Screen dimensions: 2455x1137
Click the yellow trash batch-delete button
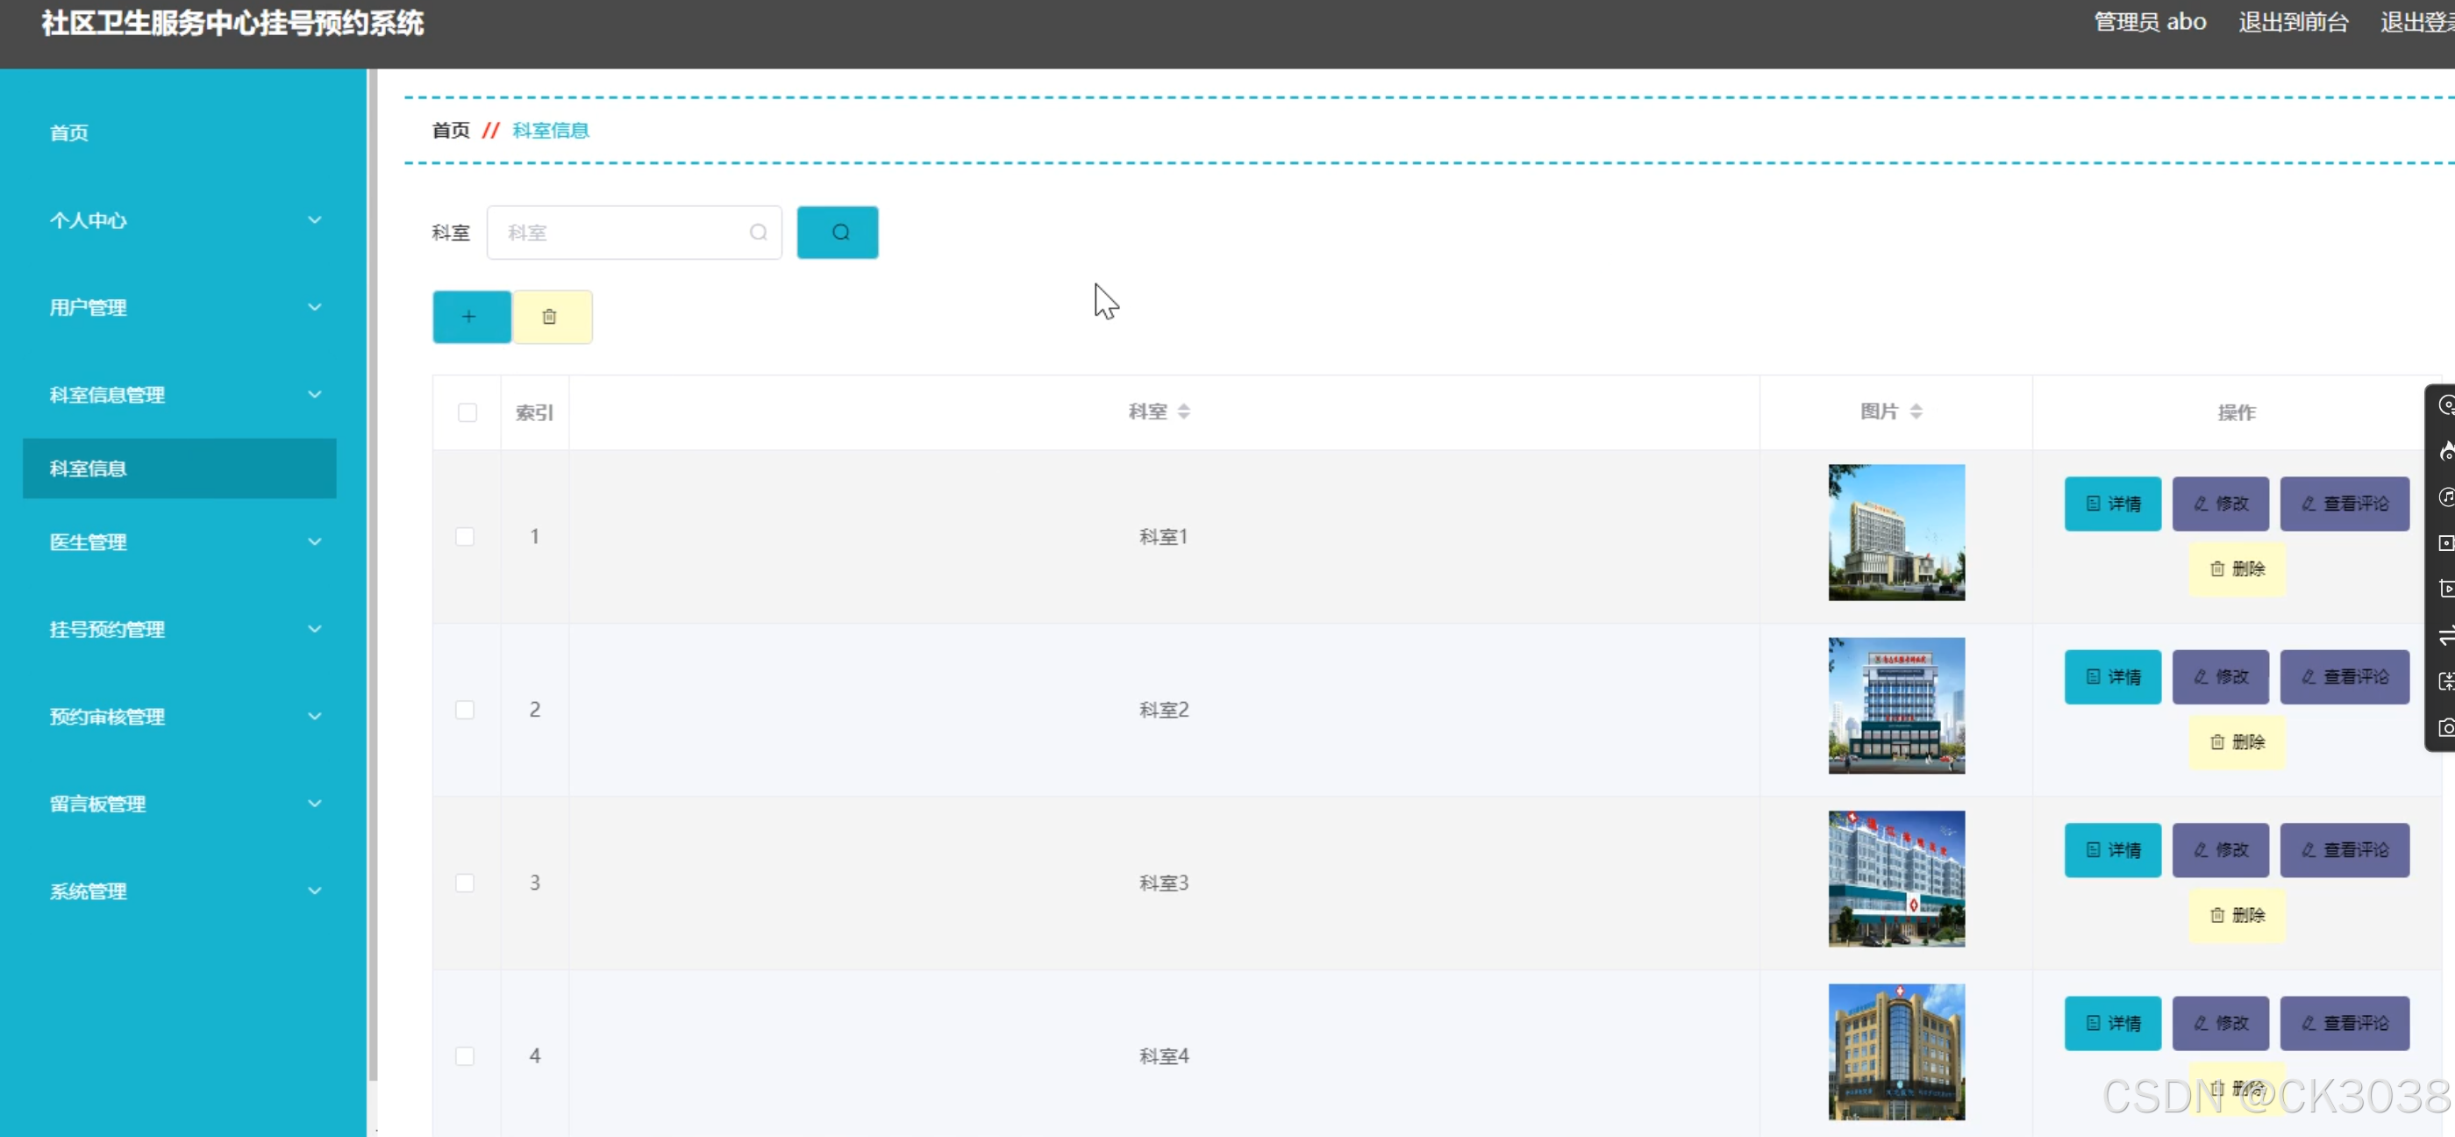pyautogui.click(x=552, y=318)
